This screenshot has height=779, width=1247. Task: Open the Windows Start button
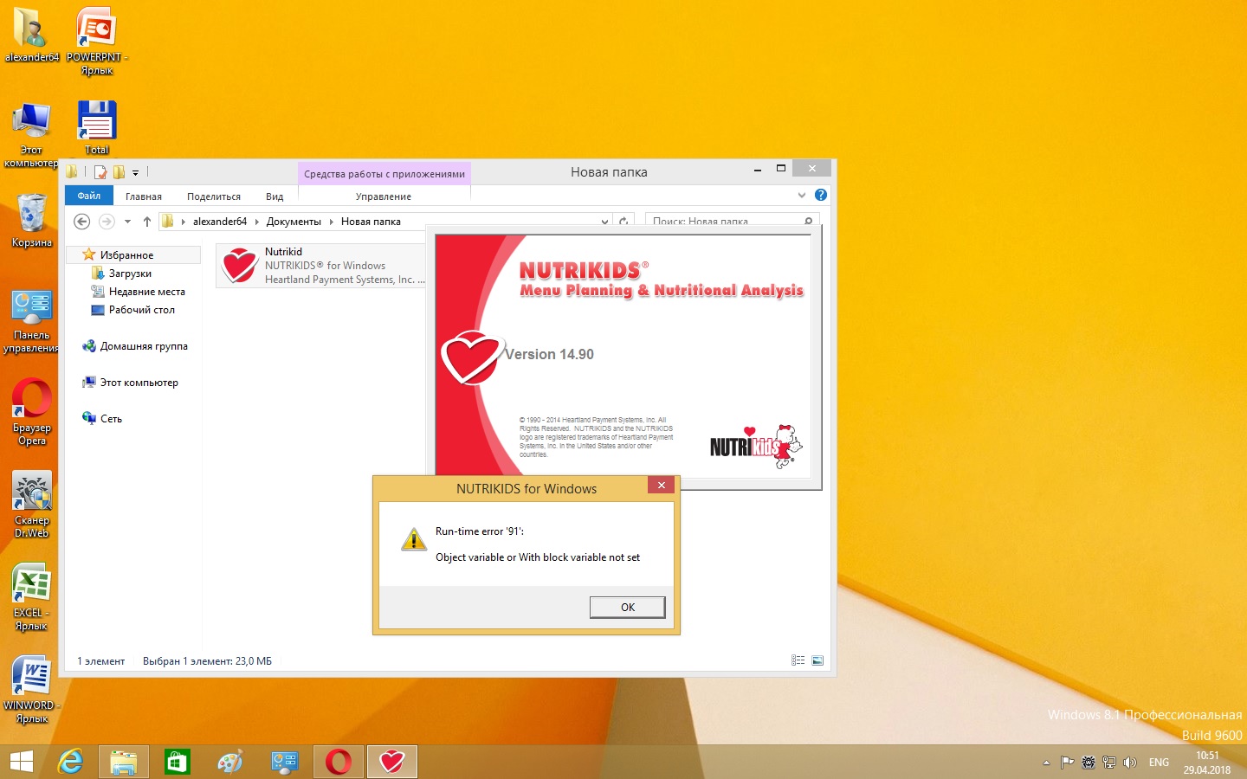coord(22,762)
